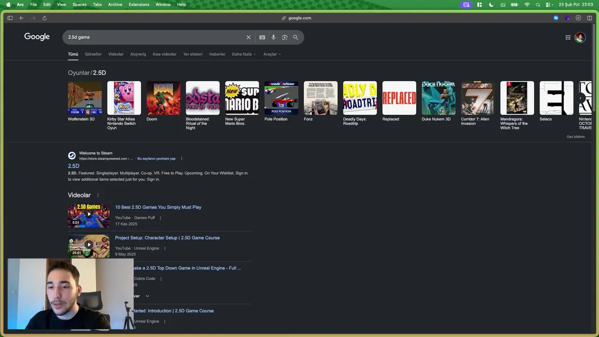The image size is (599, 337).
Task: Play the 10 Best 2.5D Games thumbnail
Action: click(89, 215)
